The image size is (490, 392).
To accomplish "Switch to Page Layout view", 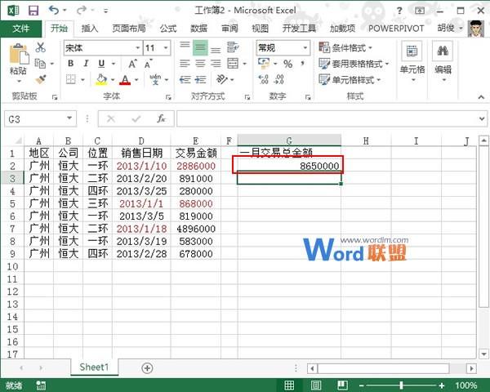I will tap(316, 385).
